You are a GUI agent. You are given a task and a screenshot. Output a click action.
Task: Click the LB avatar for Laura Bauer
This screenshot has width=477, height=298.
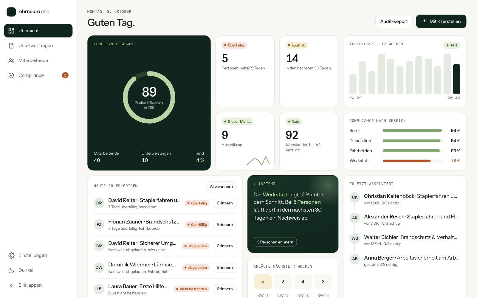coord(99,289)
